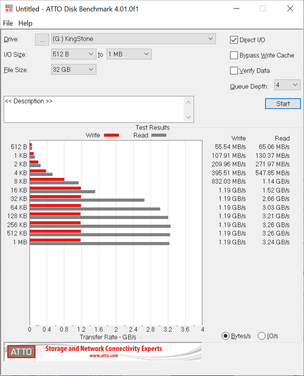304x376 pixels.
Task: Open the I/O Size minimum 512 B dropdown
Action: coord(73,54)
